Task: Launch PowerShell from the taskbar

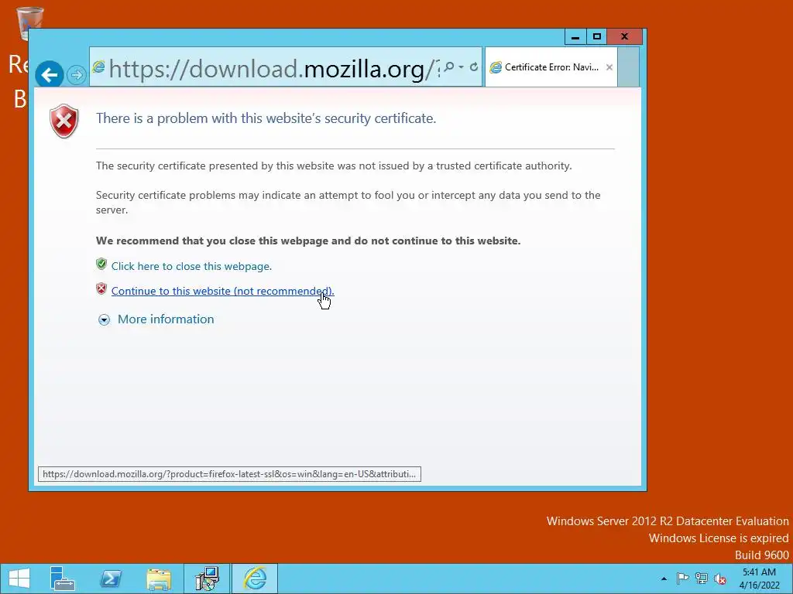Action: (111, 579)
